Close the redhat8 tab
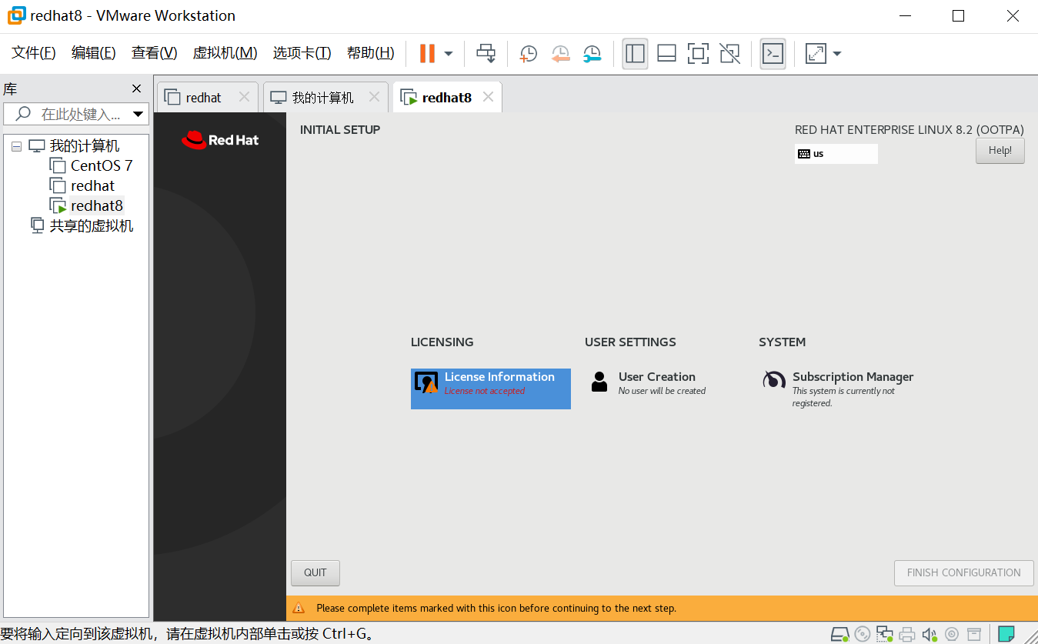This screenshot has width=1038, height=644. pyautogui.click(x=488, y=97)
